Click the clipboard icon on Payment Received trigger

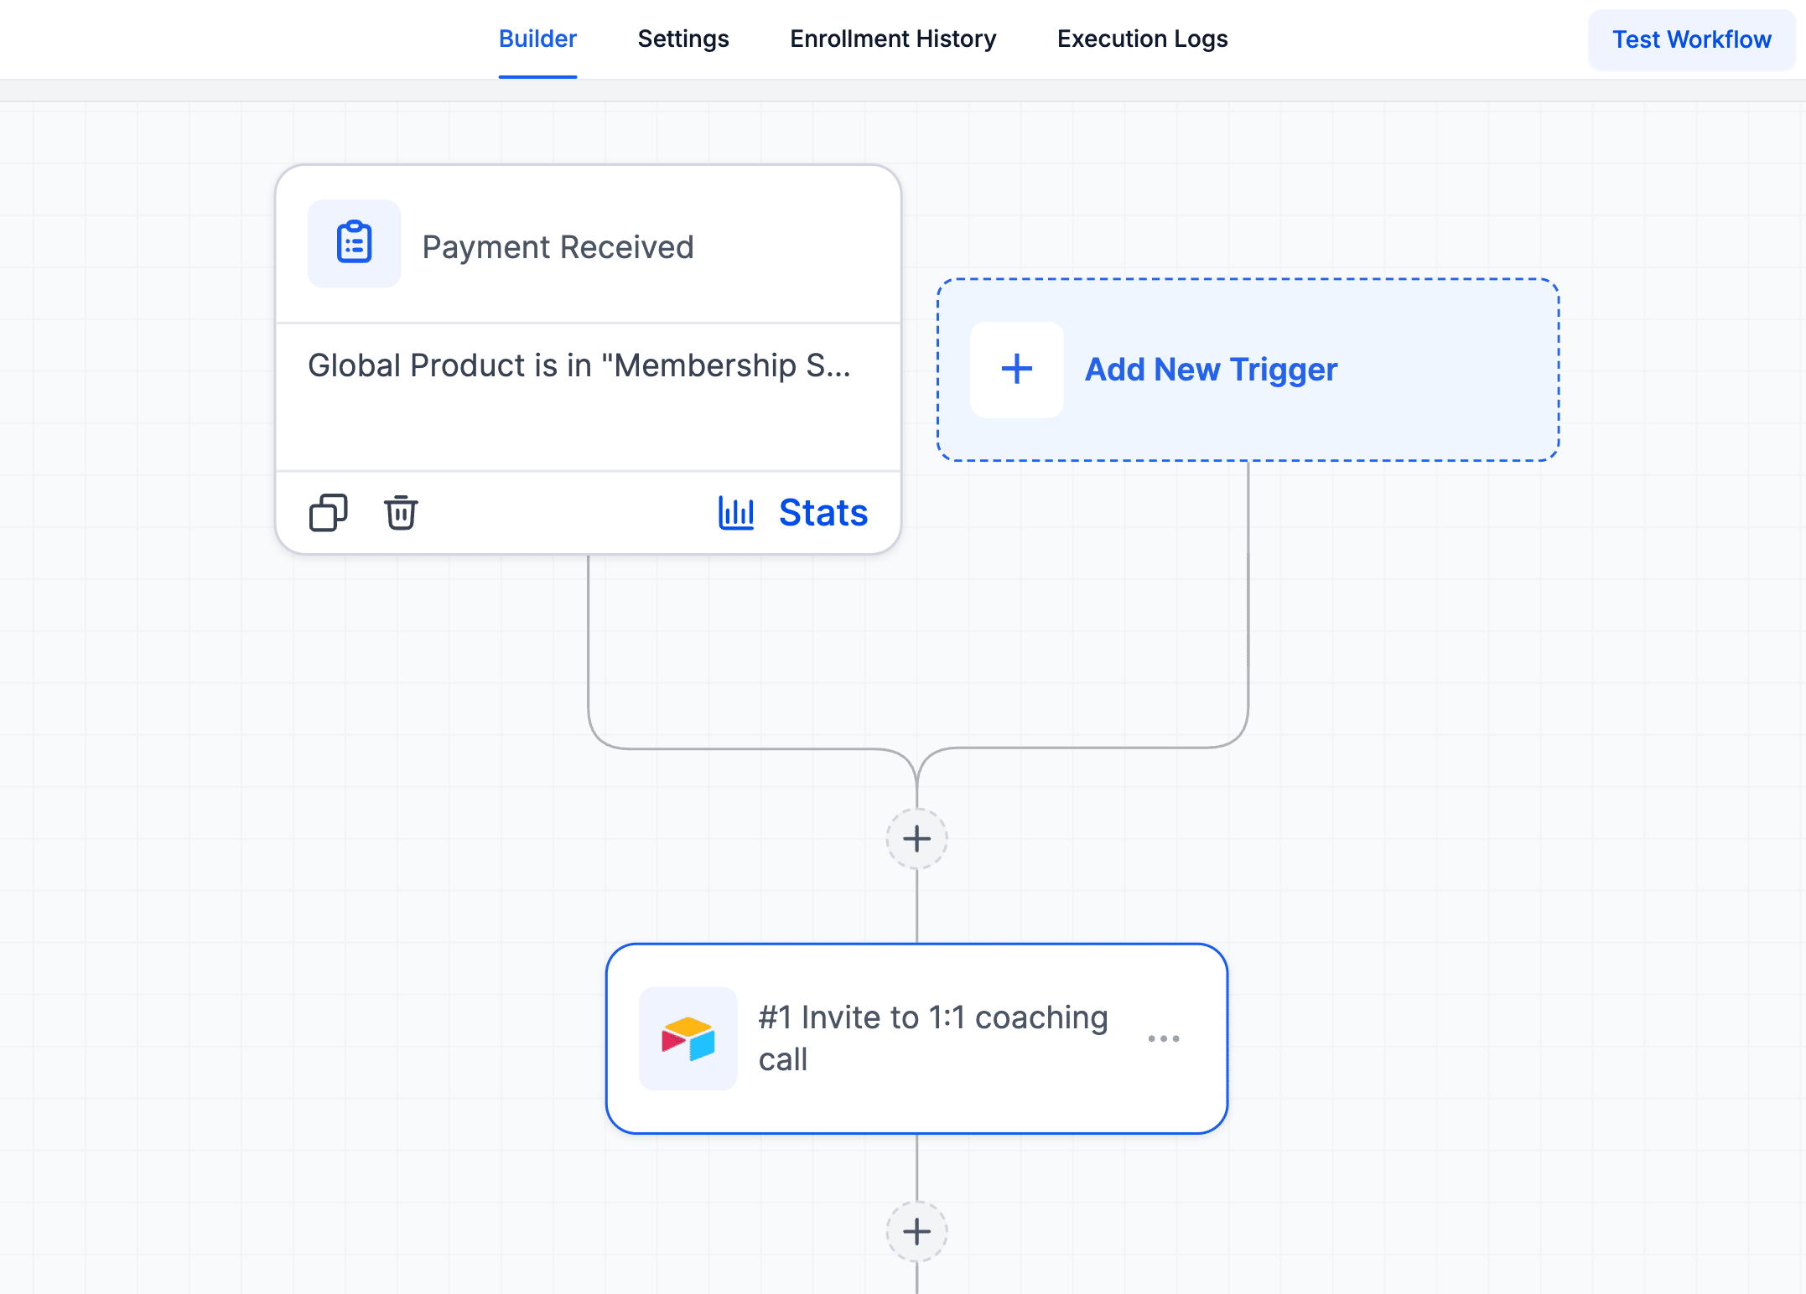click(354, 244)
